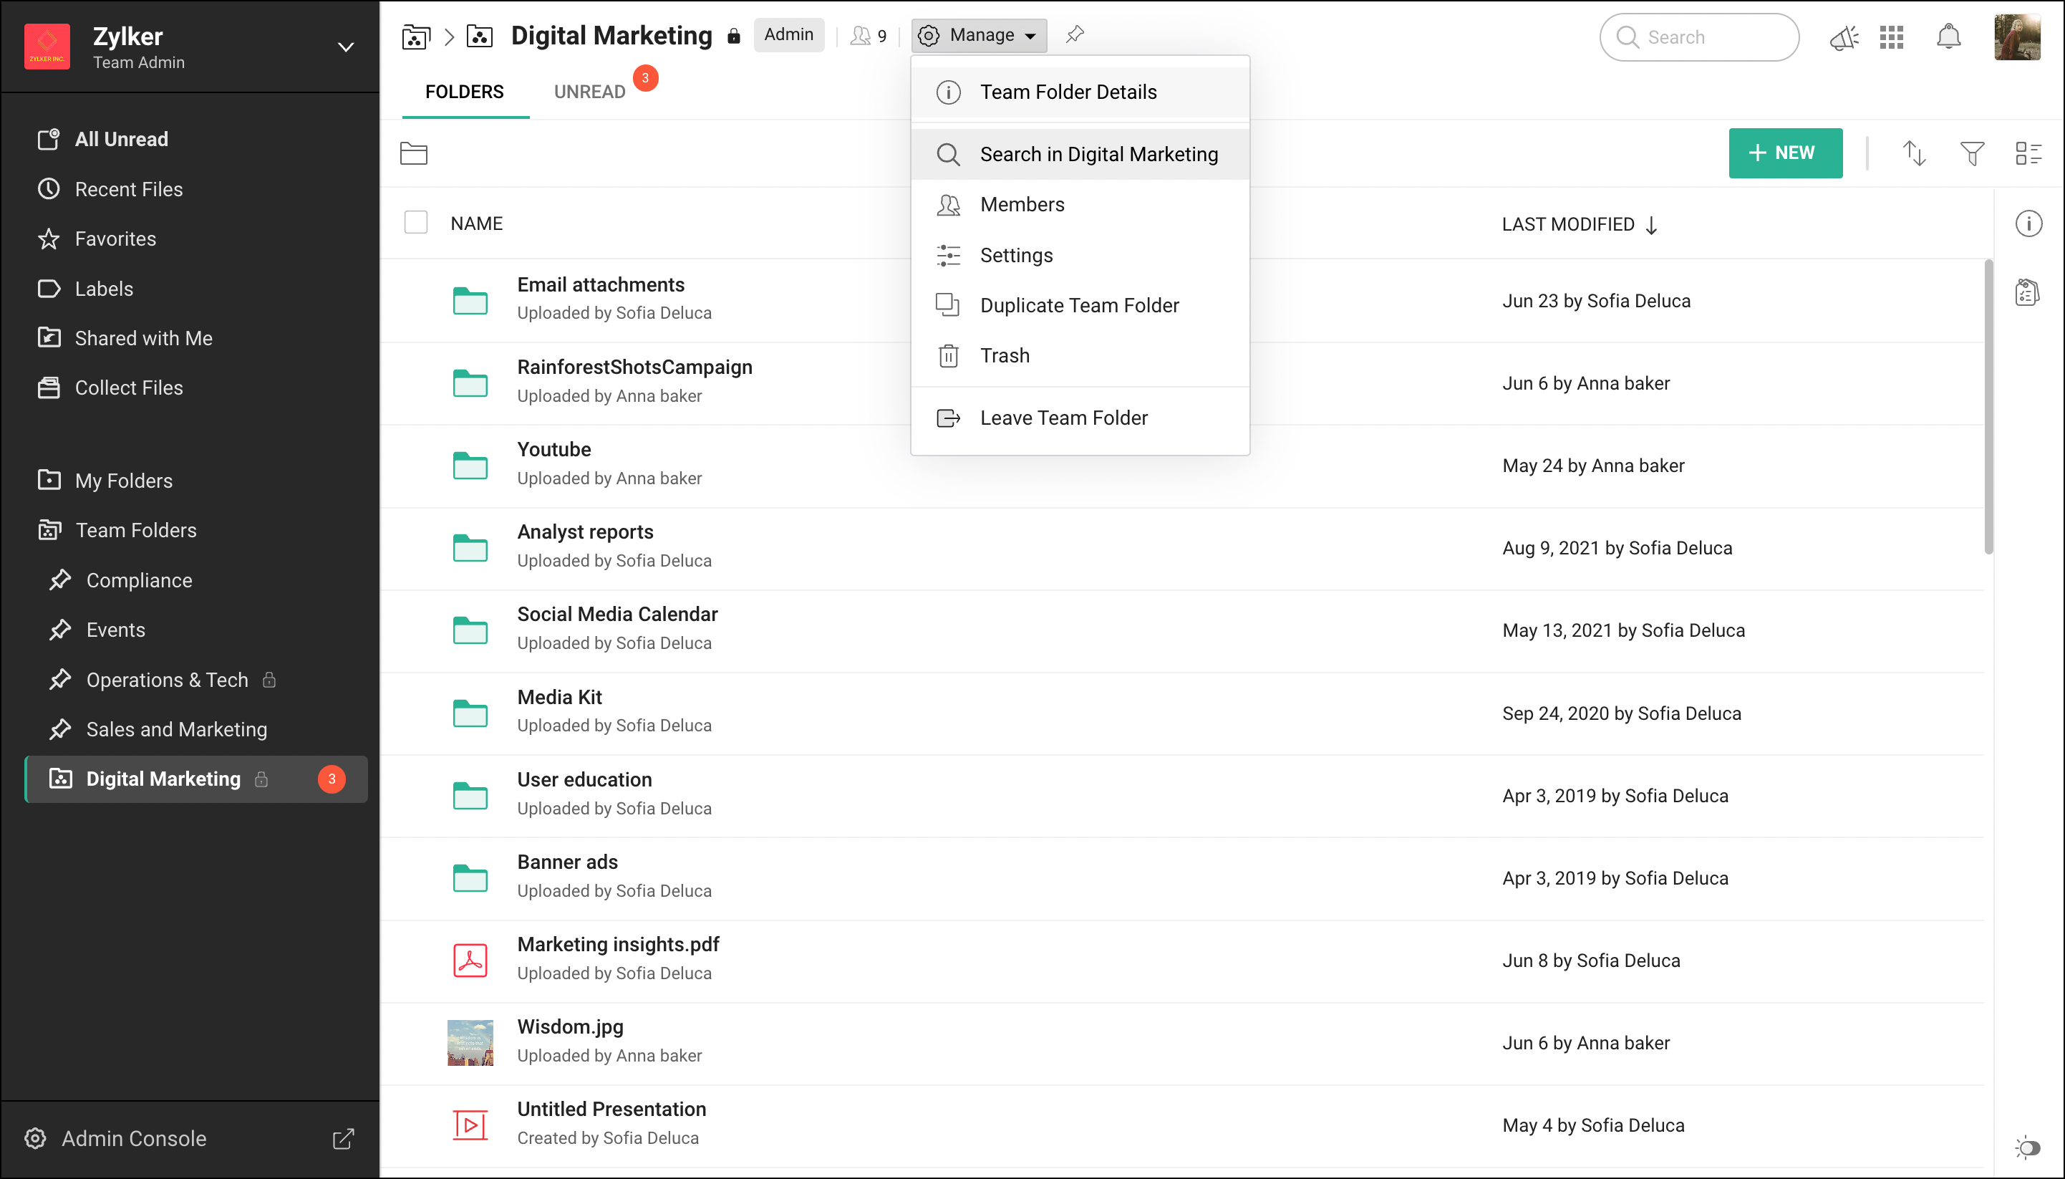Open the info details panel icon
The image size is (2065, 1179).
[2028, 223]
